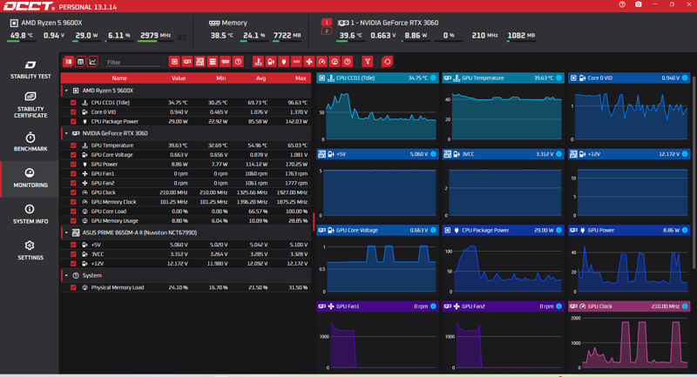The image size is (697, 377).
Task: Open the Stability Test section
Action: pyautogui.click(x=30, y=71)
